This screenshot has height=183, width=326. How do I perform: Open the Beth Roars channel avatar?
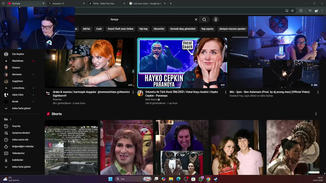[x=140, y=93]
